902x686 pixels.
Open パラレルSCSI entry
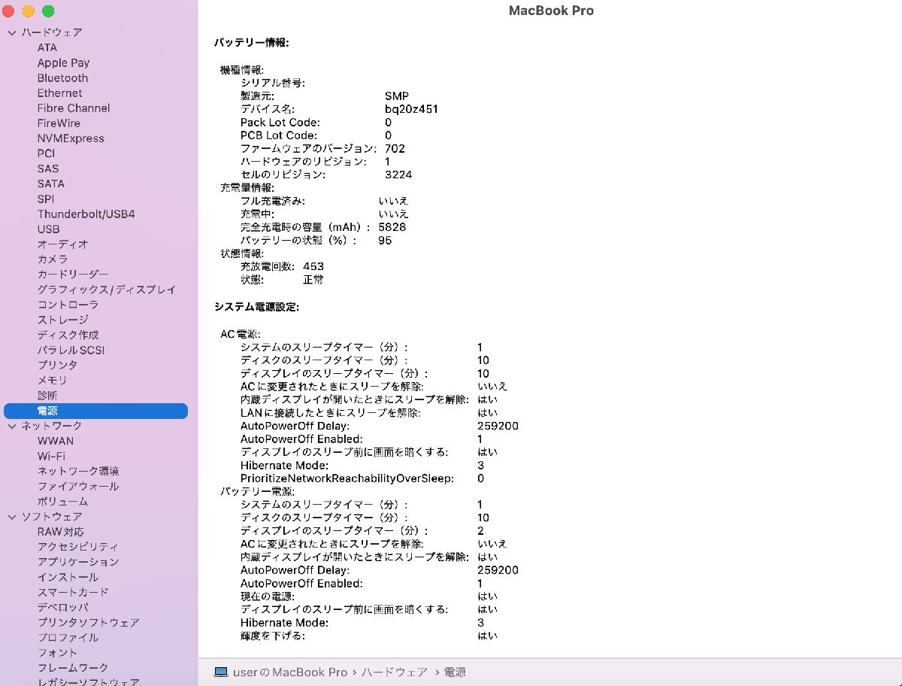71,350
